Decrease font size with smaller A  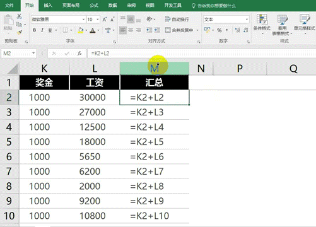[112, 20]
